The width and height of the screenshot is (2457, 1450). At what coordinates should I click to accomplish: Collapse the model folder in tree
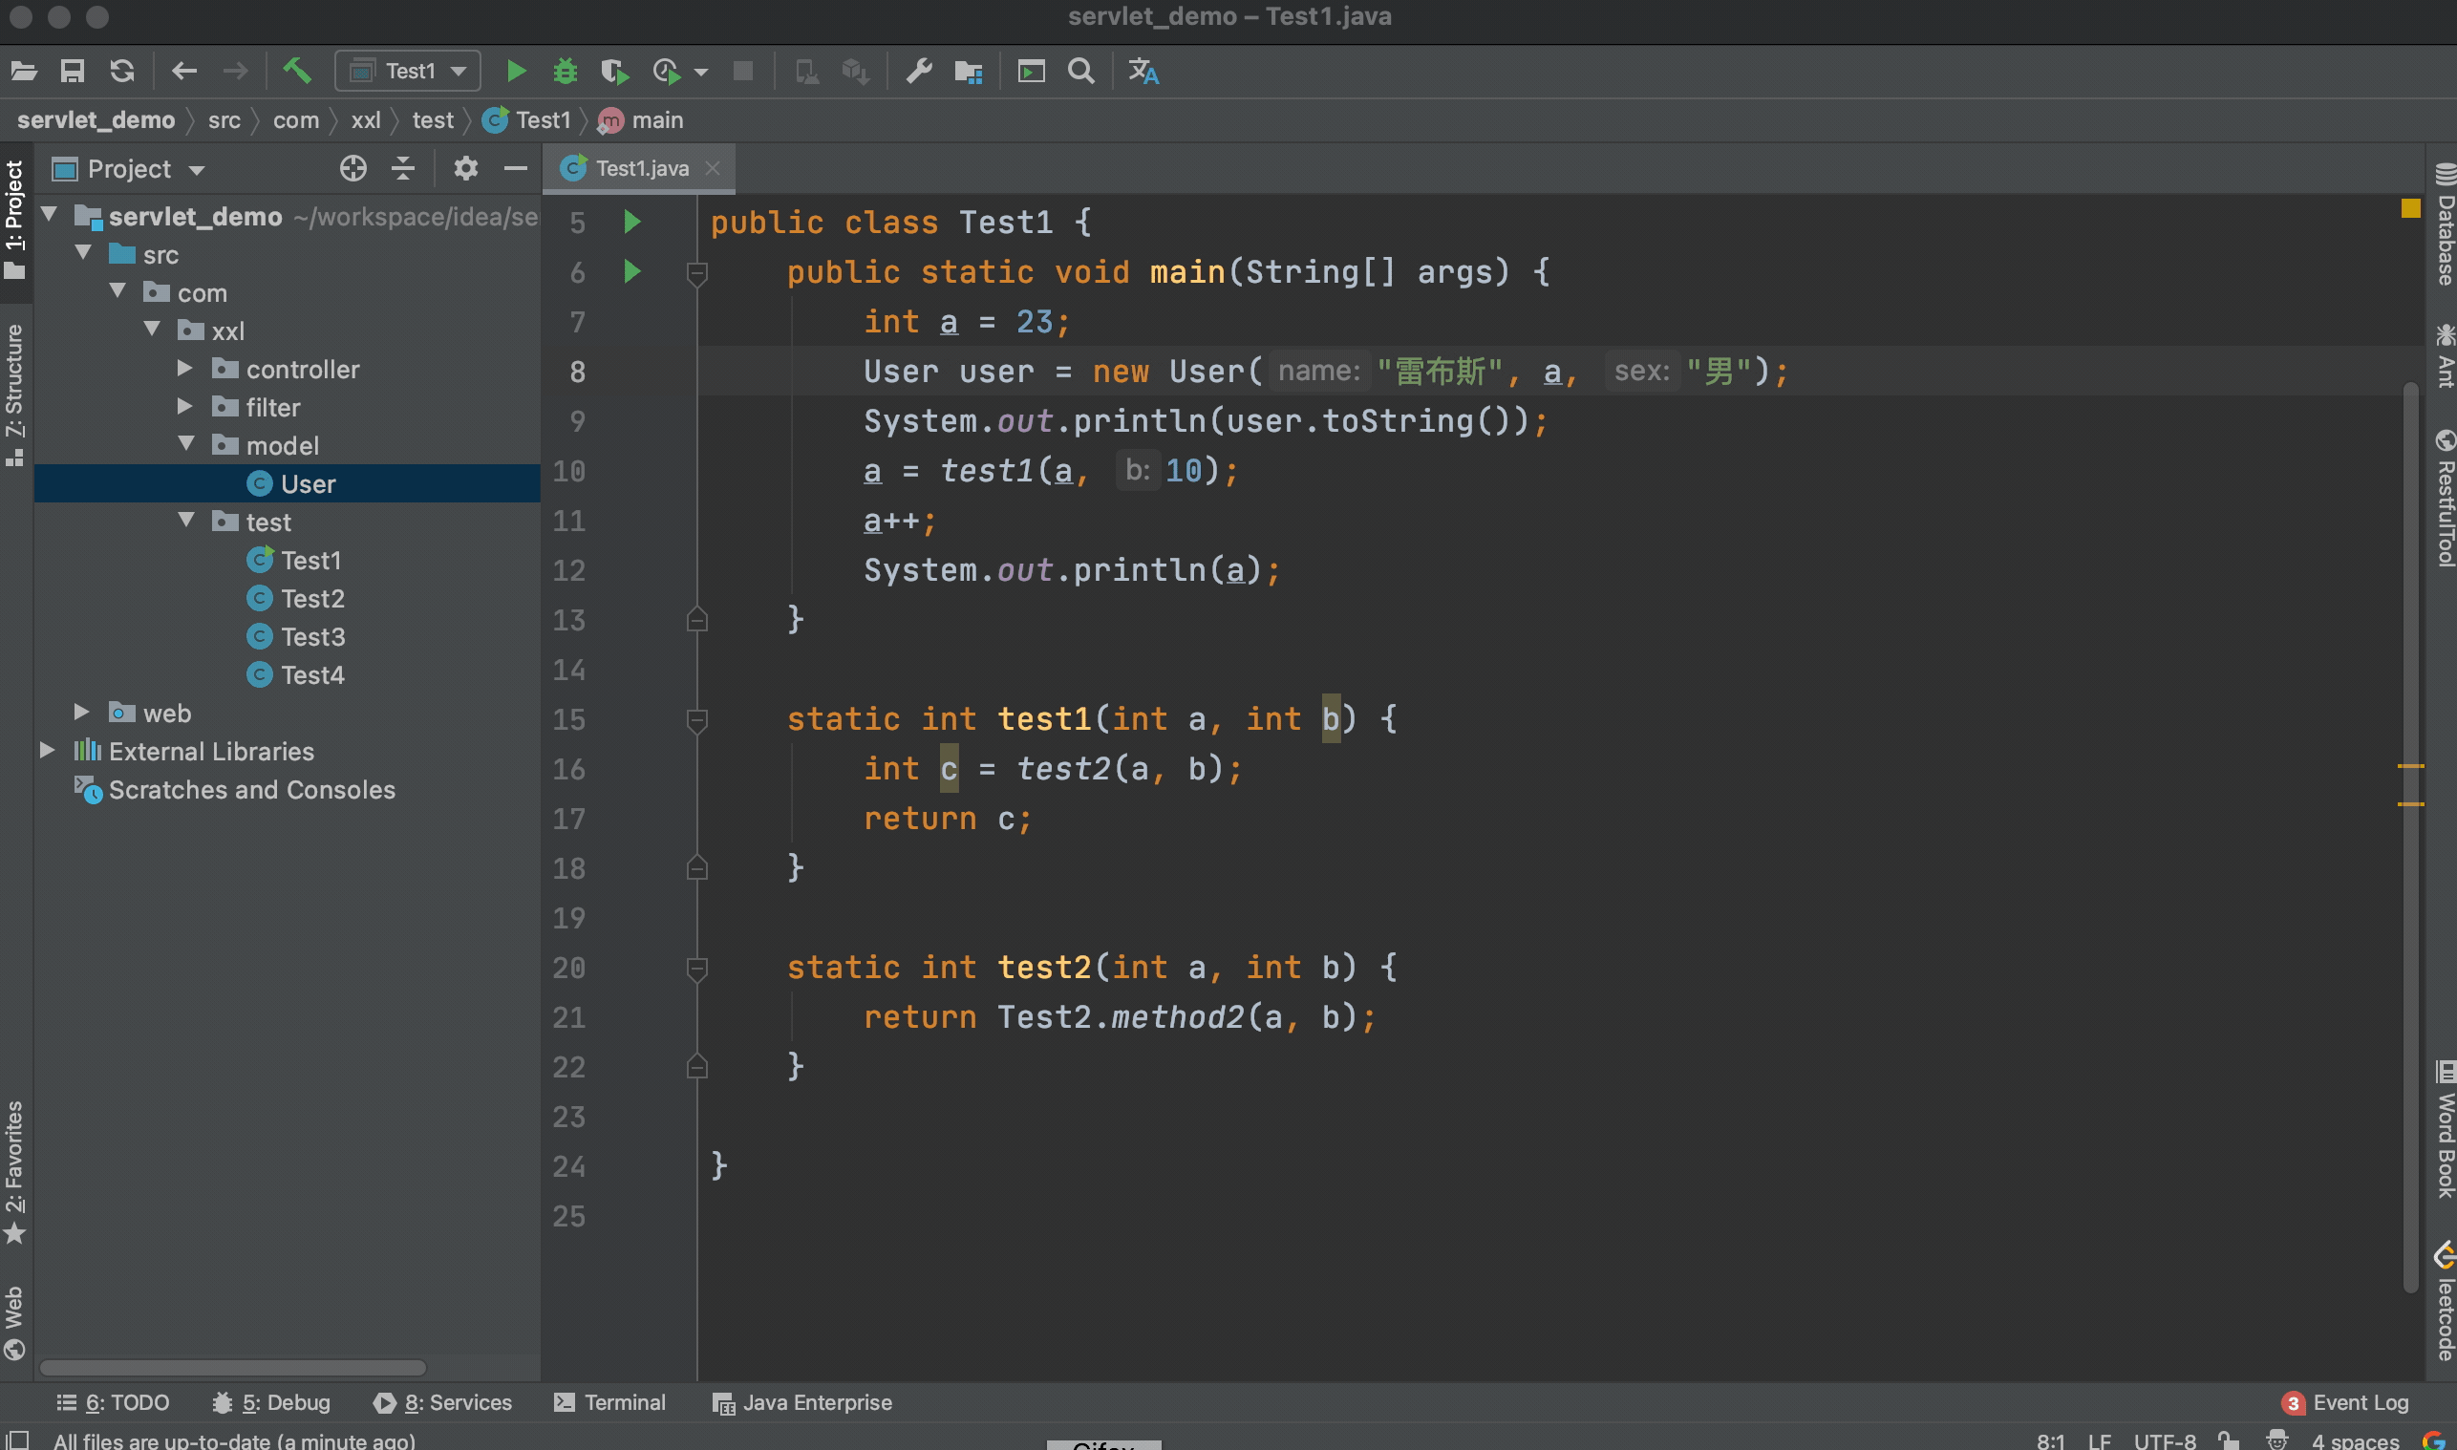tap(186, 444)
